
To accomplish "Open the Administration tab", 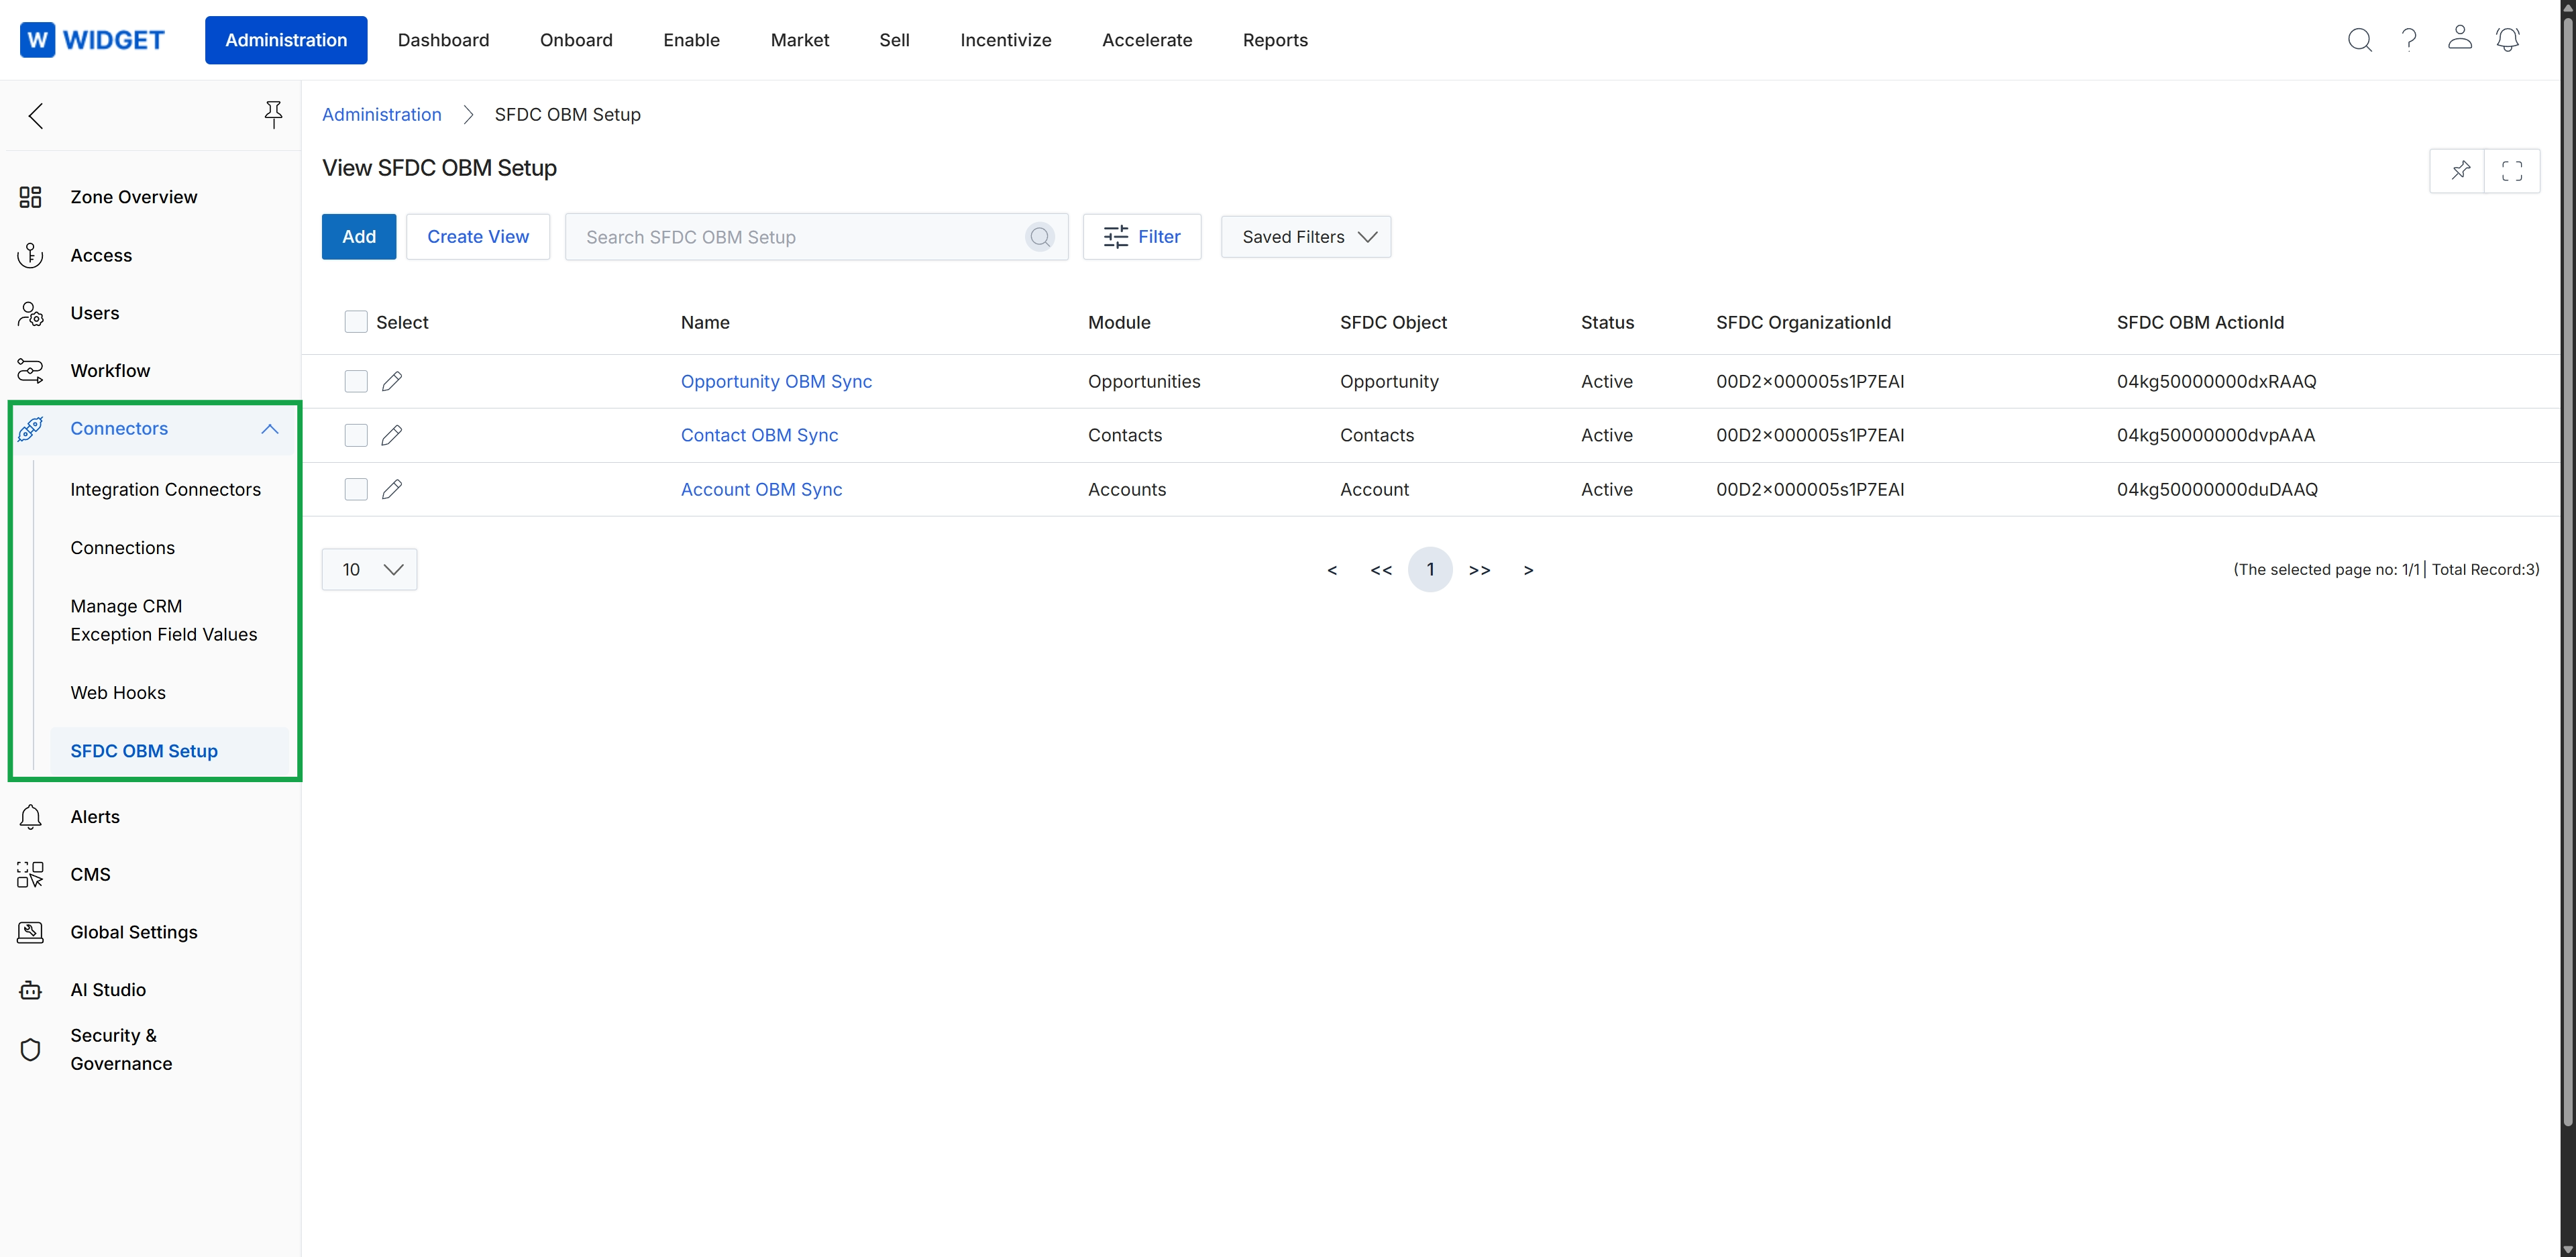I will (x=286, y=40).
